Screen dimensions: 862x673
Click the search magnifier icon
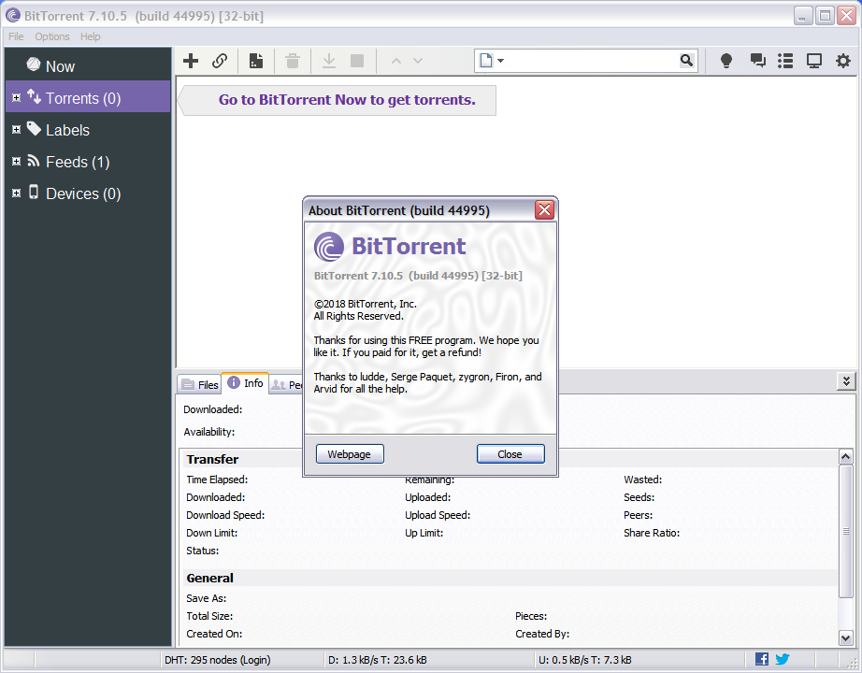(686, 61)
